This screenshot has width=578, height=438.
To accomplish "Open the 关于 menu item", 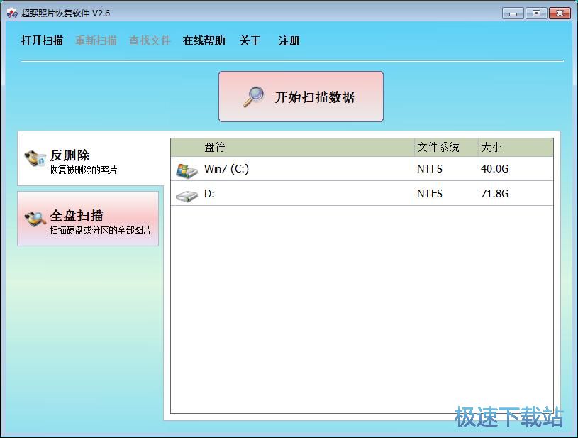I will click(250, 40).
